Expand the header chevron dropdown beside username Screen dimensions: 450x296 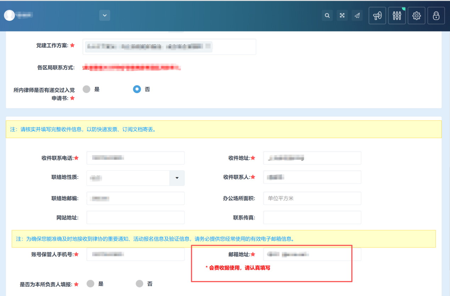tap(105, 16)
